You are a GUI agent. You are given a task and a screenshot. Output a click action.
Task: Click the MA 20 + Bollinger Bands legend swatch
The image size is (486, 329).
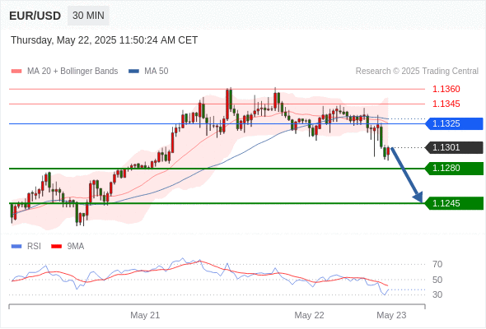16,72
